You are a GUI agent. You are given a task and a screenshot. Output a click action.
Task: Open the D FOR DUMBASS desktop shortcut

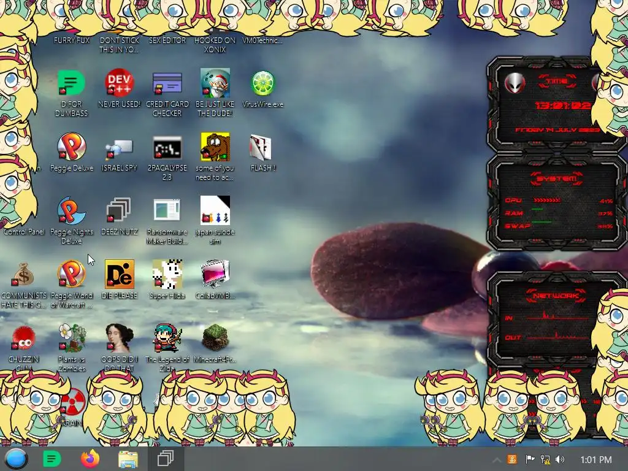pos(71,83)
